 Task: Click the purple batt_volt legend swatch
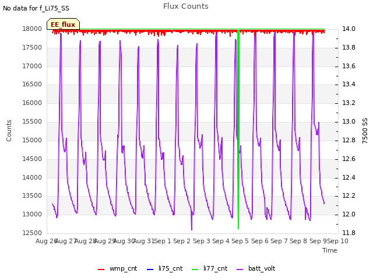click(240, 269)
